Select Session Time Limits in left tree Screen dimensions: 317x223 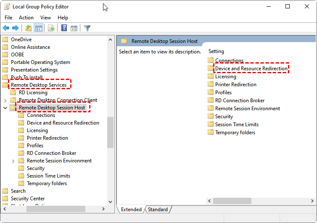pos(48,176)
